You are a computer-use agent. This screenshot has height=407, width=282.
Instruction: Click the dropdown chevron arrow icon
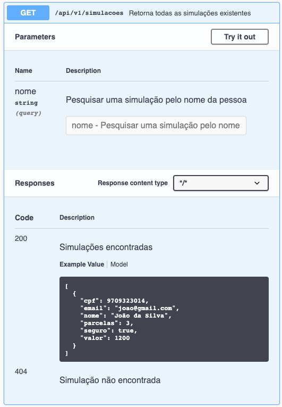pos(257,183)
